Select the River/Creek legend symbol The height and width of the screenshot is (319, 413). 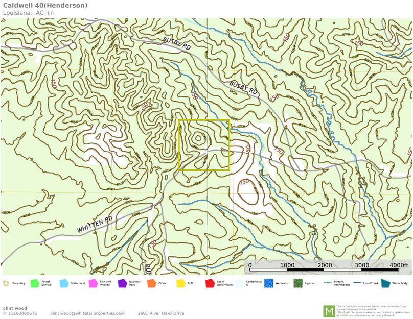coord(357,283)
